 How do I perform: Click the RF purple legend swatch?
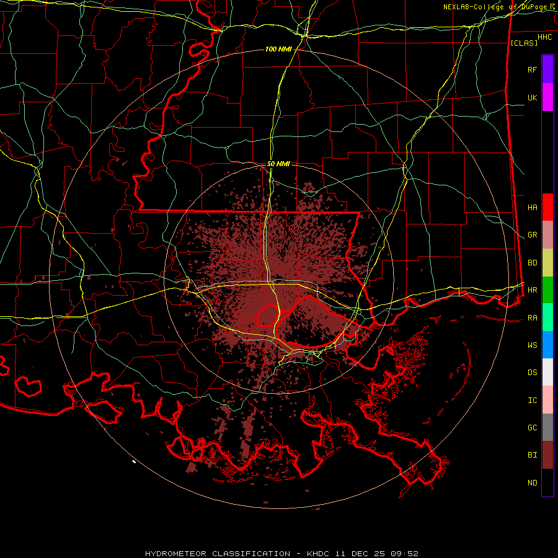coord(547,69)
